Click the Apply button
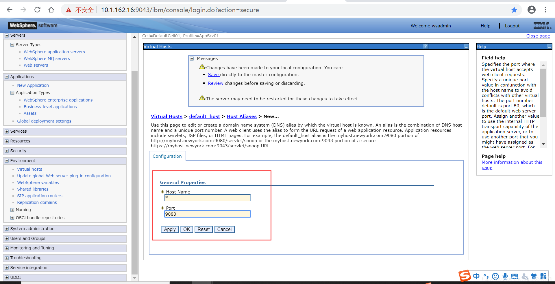The image size is (555, 284). [x=170, y=230]
